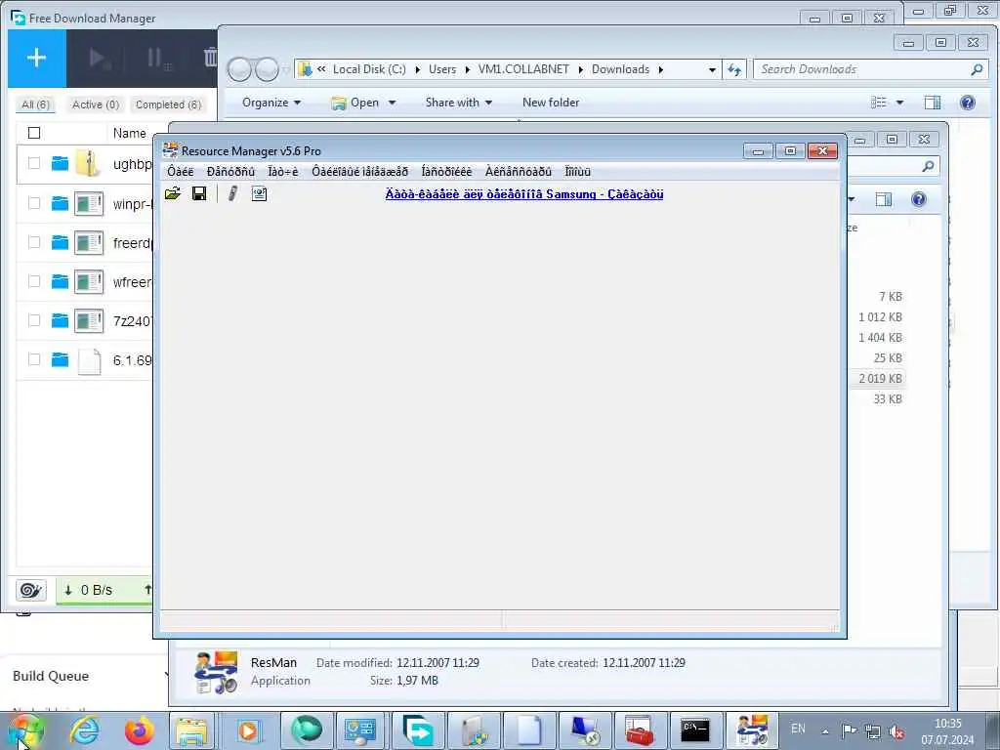Tick the checkbox for the wfreer download

tap(34, 281)
